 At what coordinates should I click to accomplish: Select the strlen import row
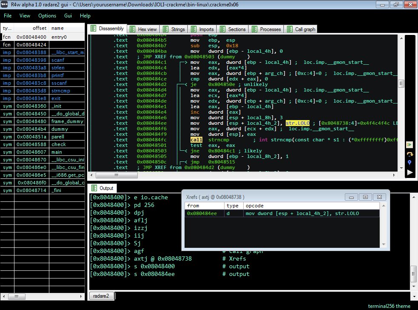pos(43,68)
